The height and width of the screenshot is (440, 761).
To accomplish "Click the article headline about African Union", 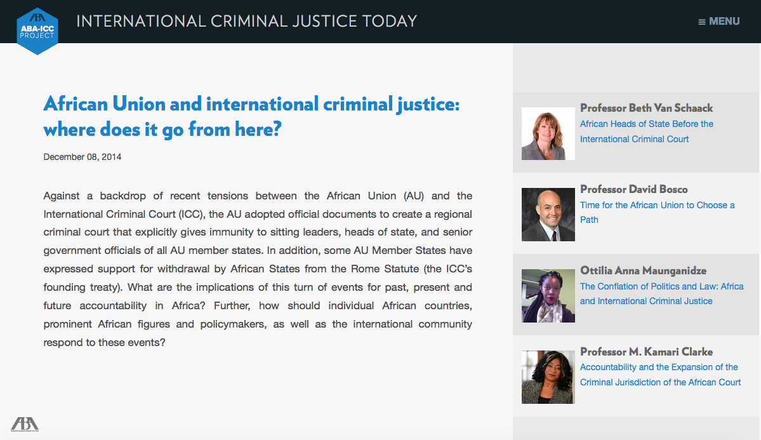I will 251,117.
